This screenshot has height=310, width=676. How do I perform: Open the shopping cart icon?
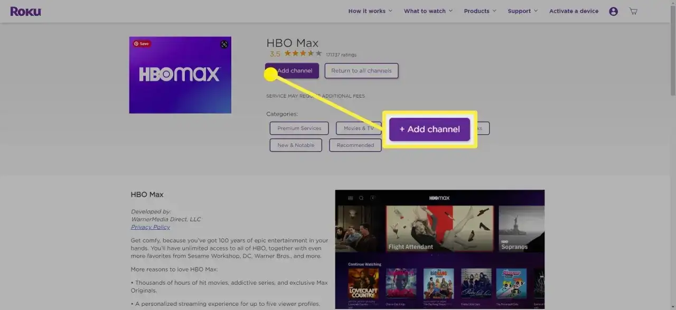point(633,11)
